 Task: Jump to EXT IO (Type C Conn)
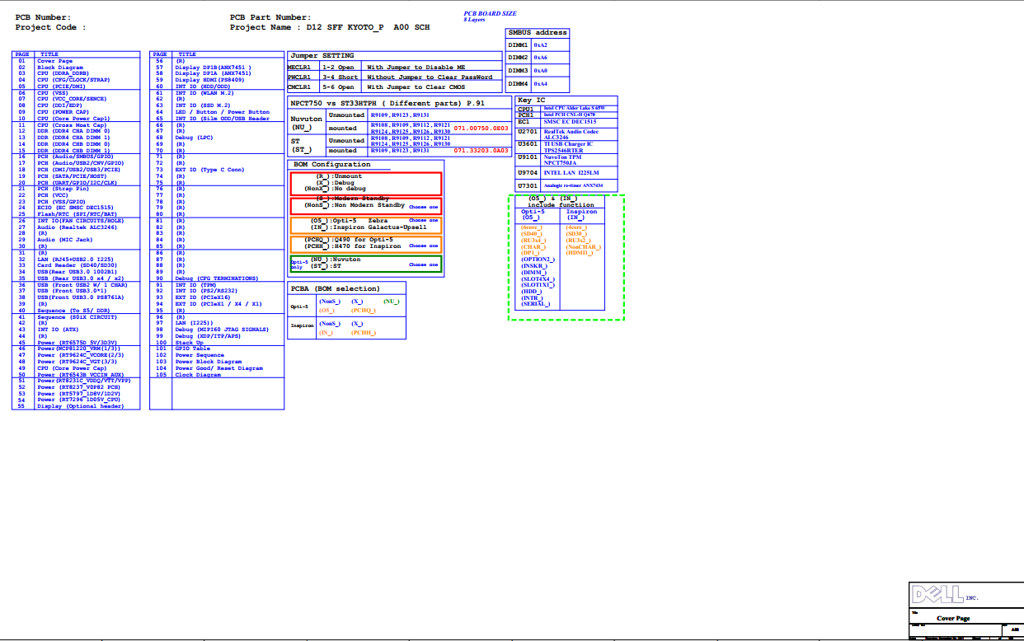209,170
